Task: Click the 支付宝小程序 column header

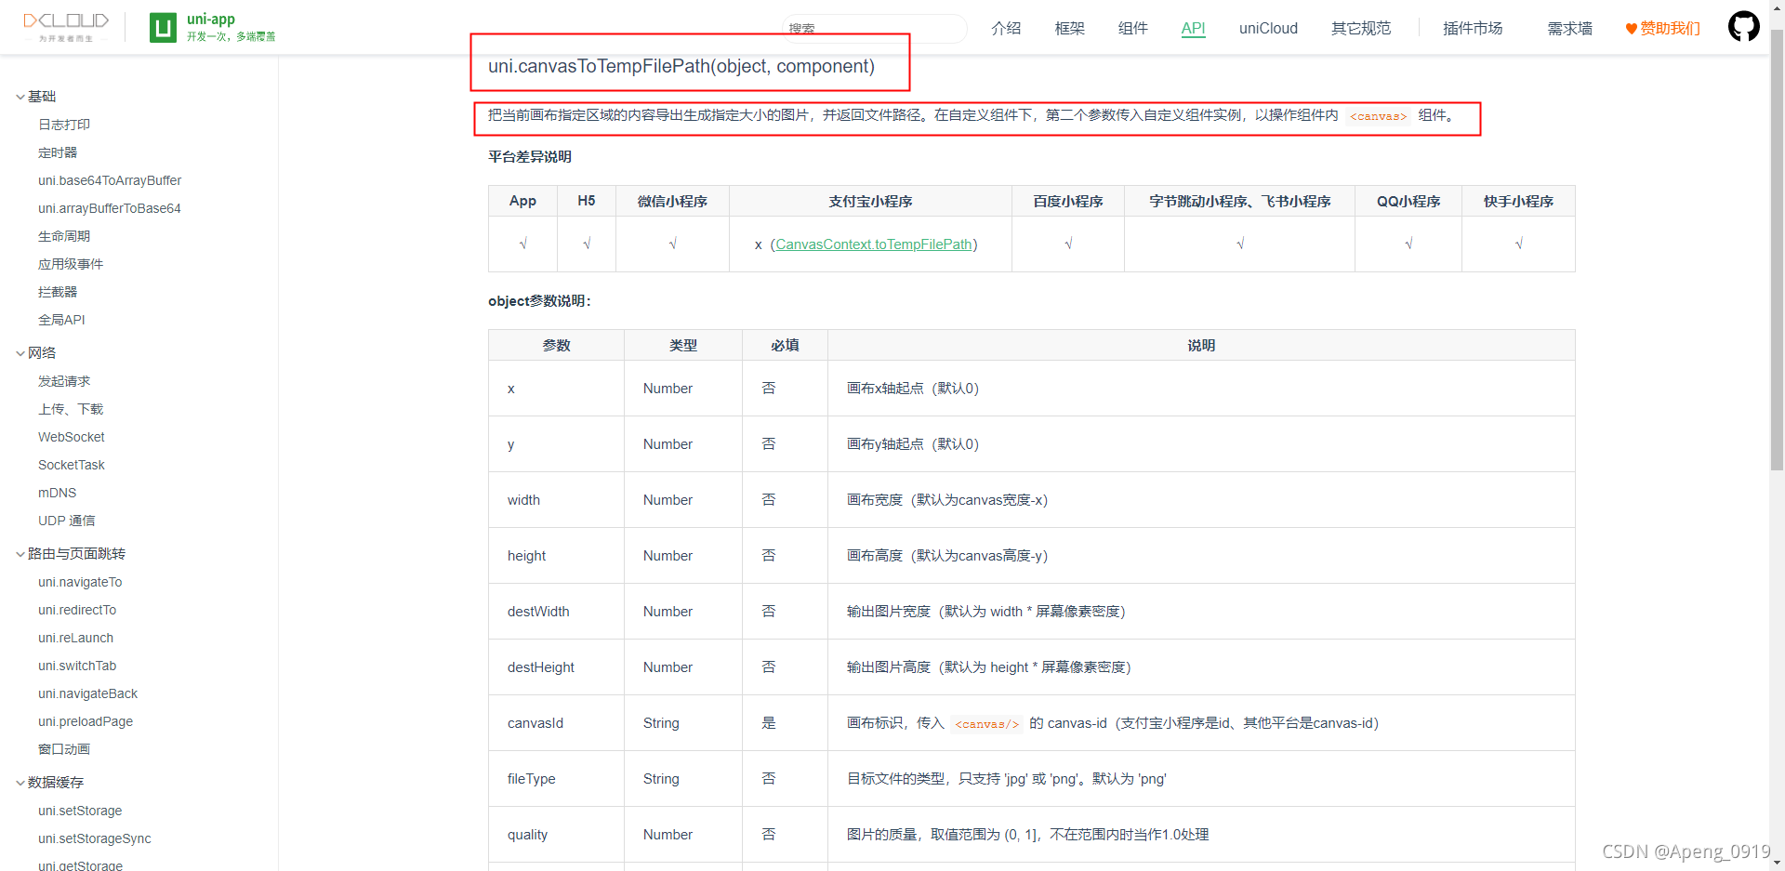Action: [870, 202]
